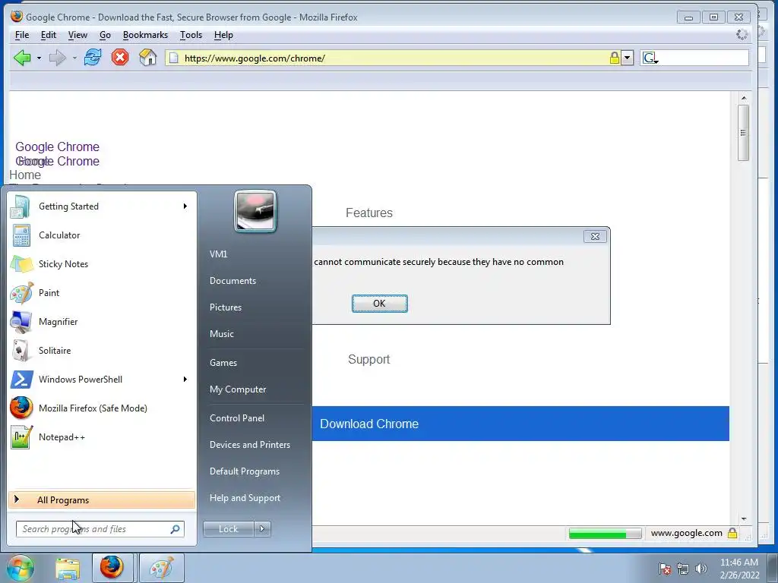778x583 pixels.
Task: Go to the Firefox home page icon
Action: coord(148,58)
